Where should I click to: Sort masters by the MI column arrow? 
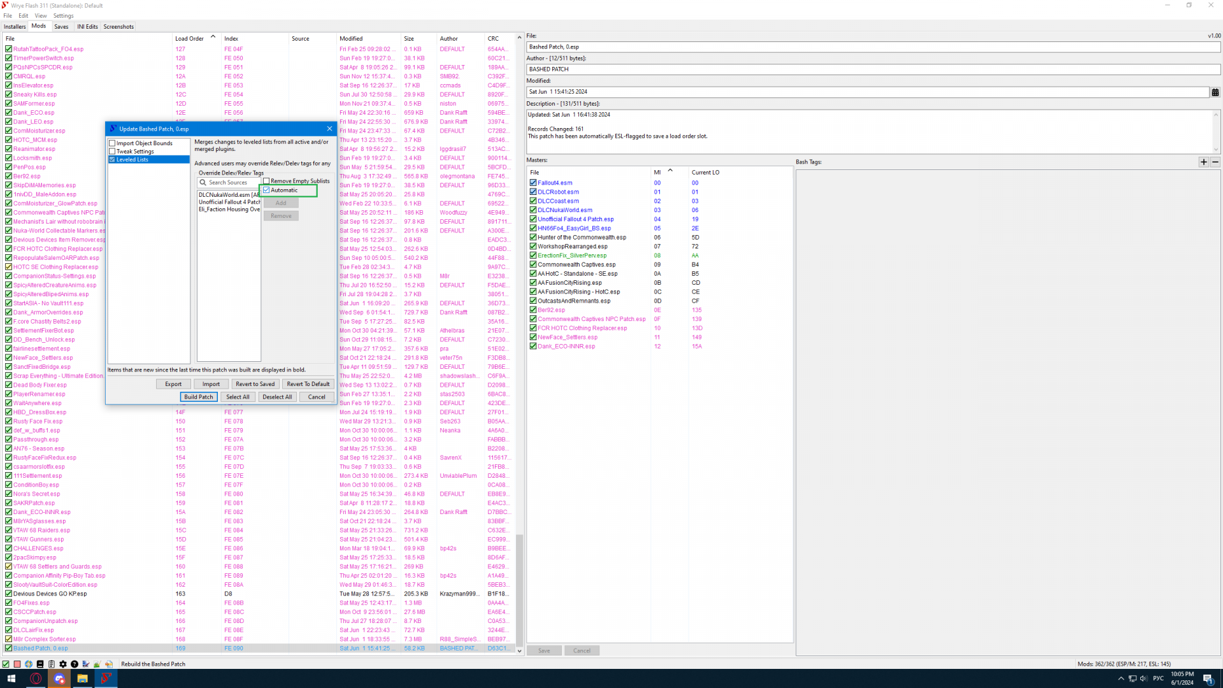click(669, 171)
